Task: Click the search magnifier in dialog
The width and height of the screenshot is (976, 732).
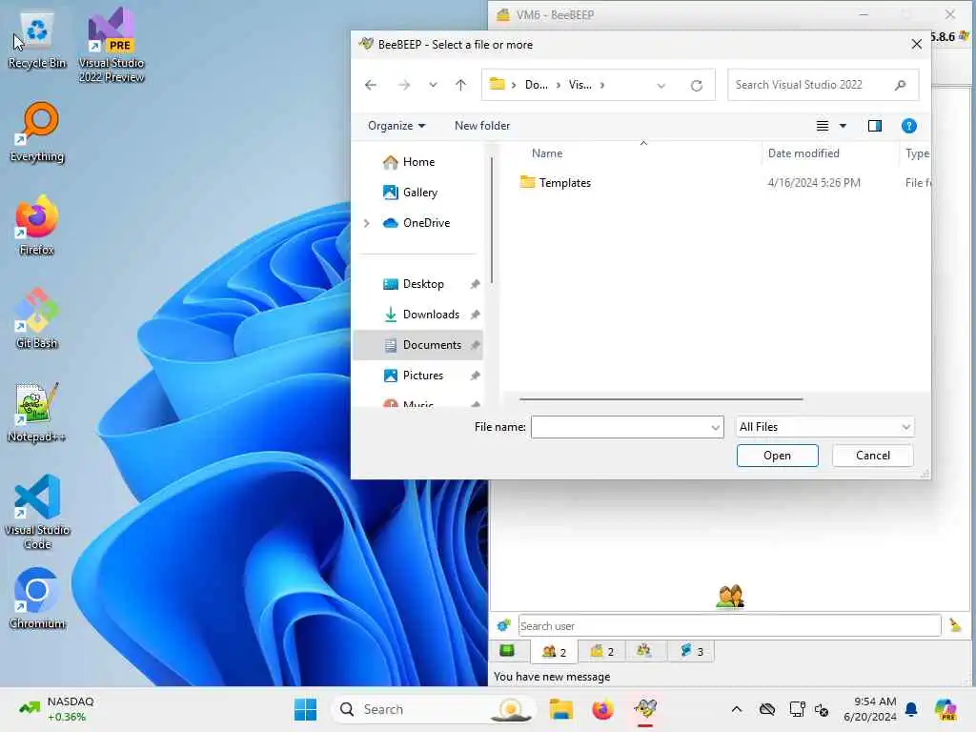Action: point(900,85)
